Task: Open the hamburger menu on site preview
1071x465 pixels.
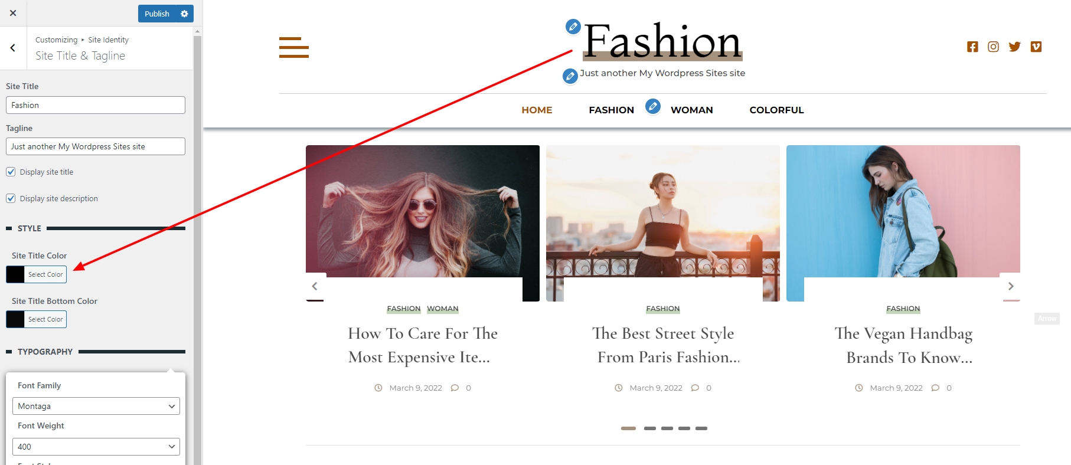Action: point(293,47)
